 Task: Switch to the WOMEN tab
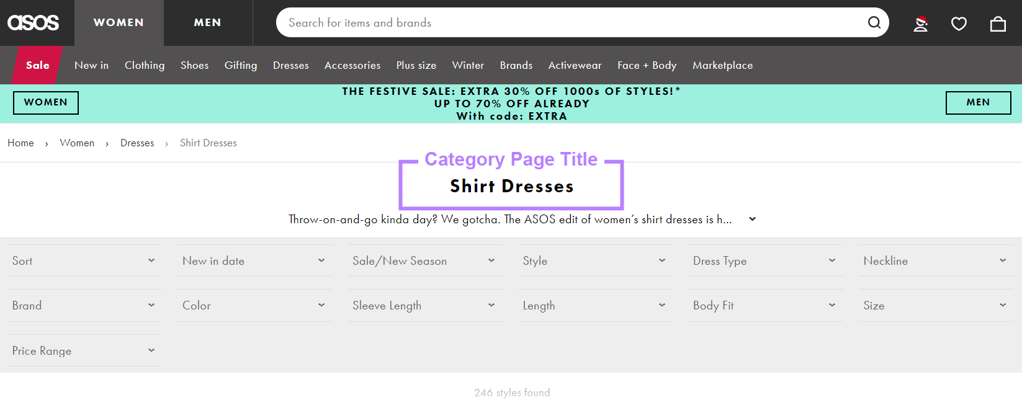coord(119,23)
